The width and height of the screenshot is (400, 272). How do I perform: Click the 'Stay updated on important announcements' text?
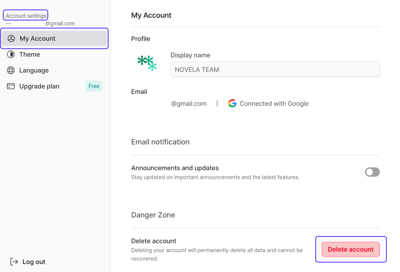pyautogui.click(x=215, y=177)
